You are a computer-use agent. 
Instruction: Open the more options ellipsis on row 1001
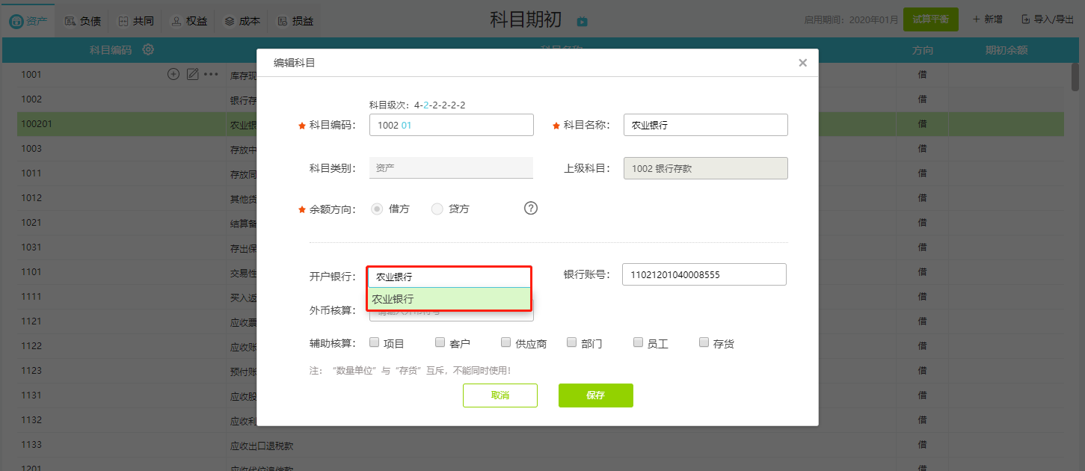click(211, 74)
